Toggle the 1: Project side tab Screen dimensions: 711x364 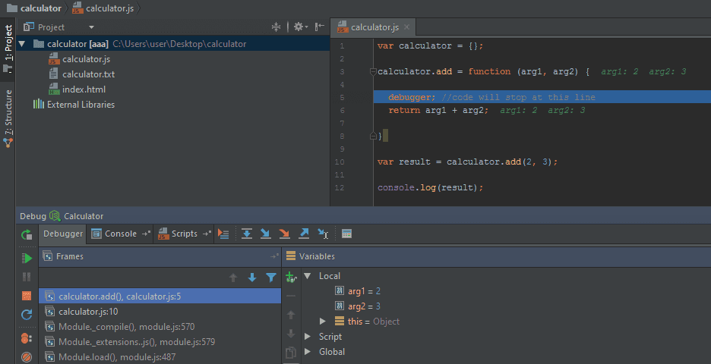[8, 50]
